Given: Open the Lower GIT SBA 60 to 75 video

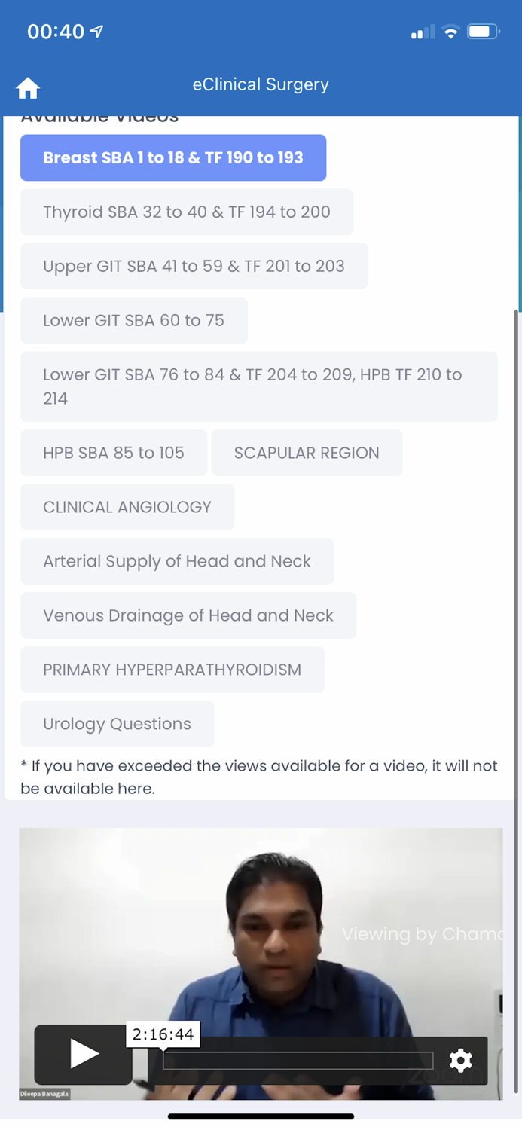Looking at the screenshot, I should 133,320.
